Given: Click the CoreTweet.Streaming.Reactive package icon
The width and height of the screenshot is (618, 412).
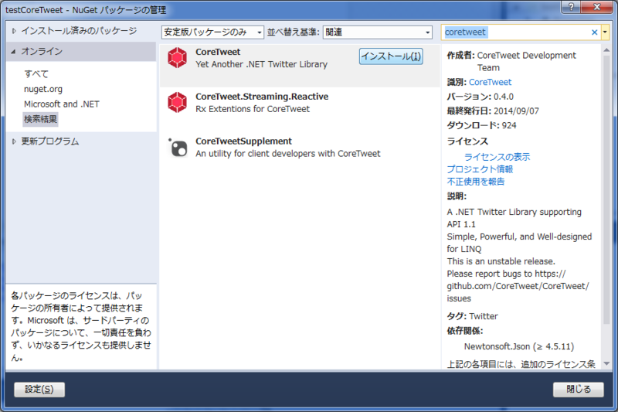Looking at the screenshot, I should coord(178,102).
